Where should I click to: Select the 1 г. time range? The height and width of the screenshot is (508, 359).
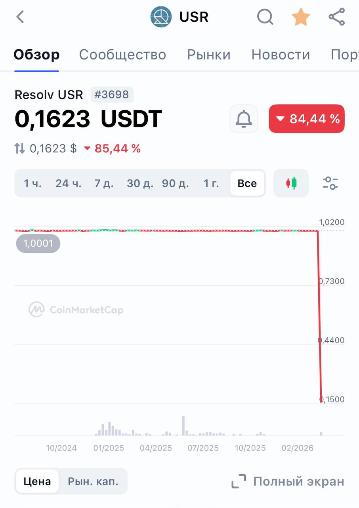tap(211, 183)
